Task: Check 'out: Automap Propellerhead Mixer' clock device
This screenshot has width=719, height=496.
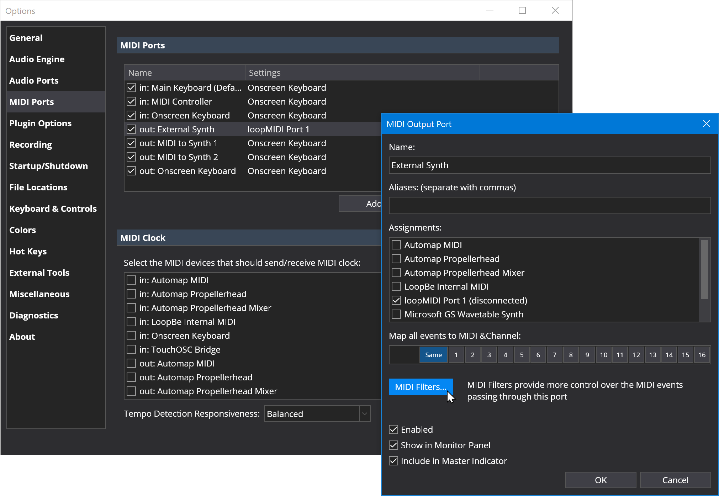Action: [x=131, y=391]
